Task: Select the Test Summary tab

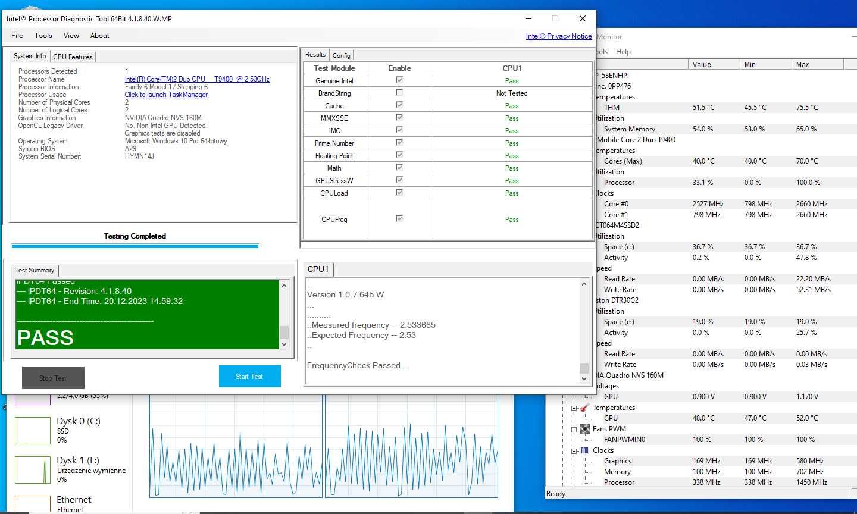Action: 35,270
